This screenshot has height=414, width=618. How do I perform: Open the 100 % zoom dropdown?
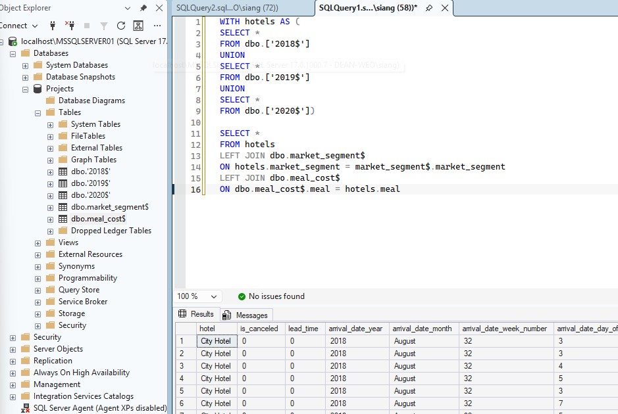[x=197, y=296]
